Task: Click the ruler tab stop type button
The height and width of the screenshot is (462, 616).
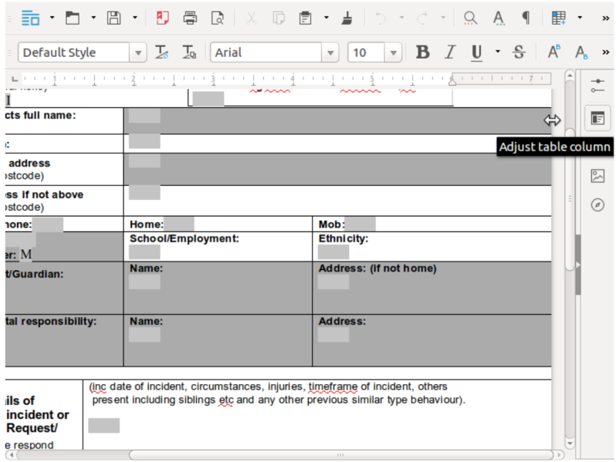Action: tap(15, 79)
